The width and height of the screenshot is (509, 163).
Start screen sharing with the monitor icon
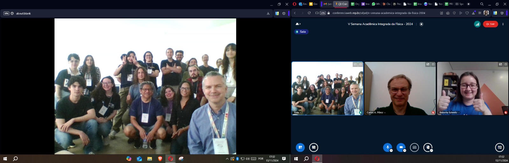point(414,147)
